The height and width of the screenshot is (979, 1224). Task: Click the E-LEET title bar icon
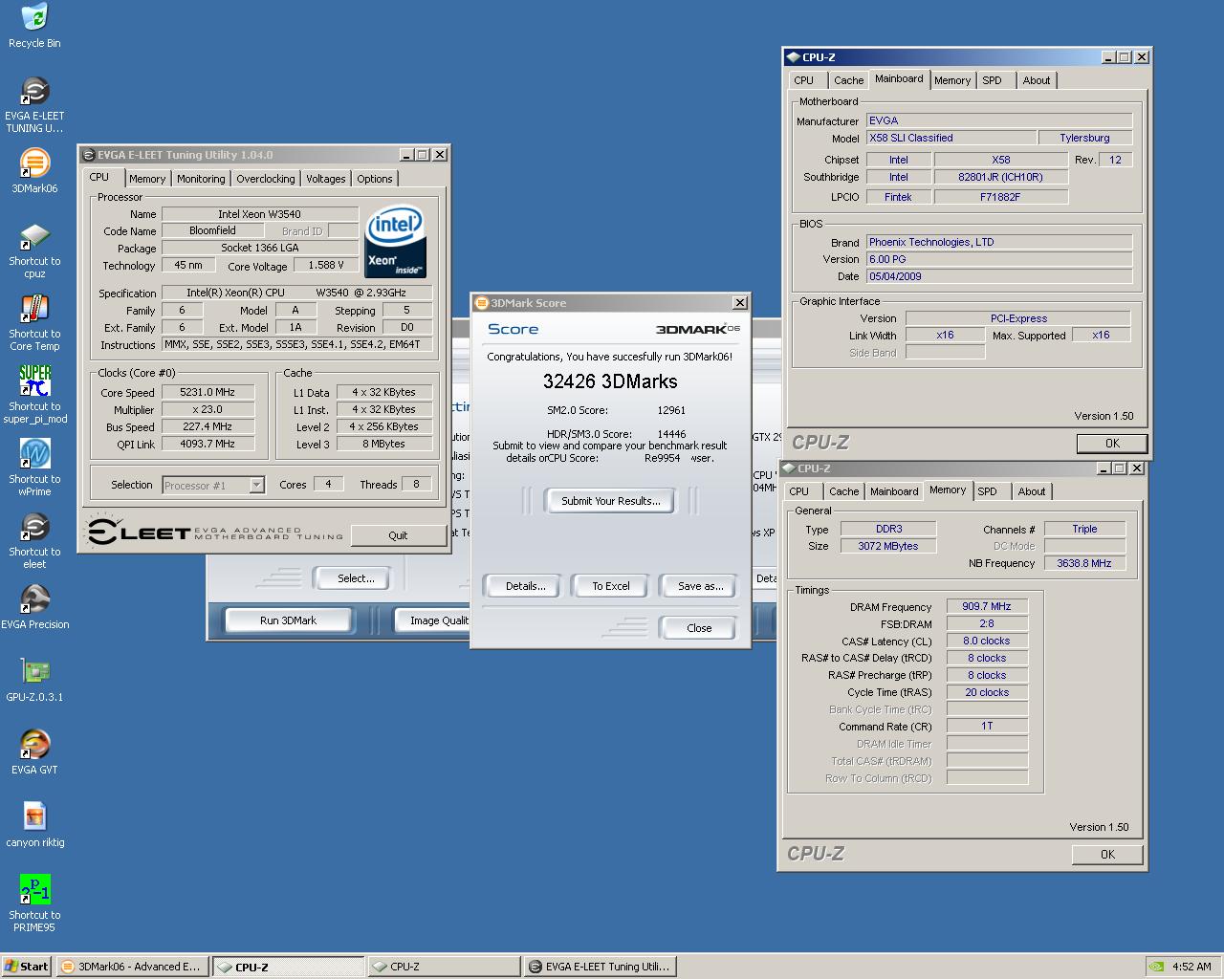89,155
